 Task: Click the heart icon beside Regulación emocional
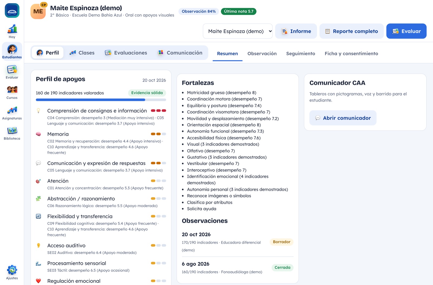[38, 281]
